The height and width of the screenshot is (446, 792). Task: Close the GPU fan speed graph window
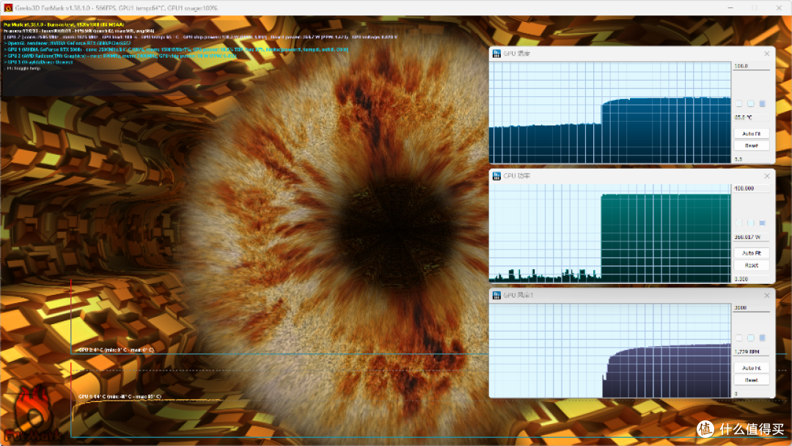click(x=767, y=295)
